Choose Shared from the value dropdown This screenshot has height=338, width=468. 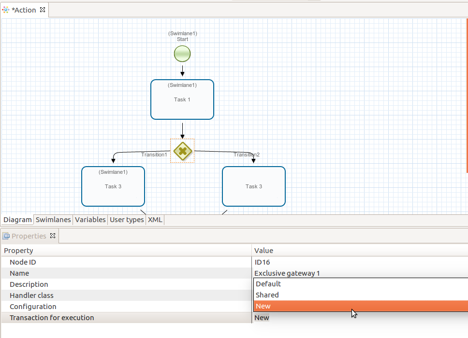268,295
